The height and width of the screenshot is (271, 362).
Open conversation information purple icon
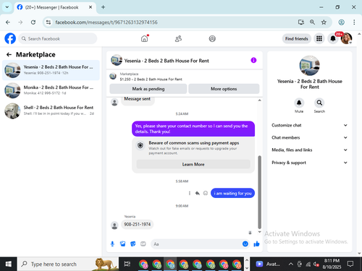tap(253, 60)
